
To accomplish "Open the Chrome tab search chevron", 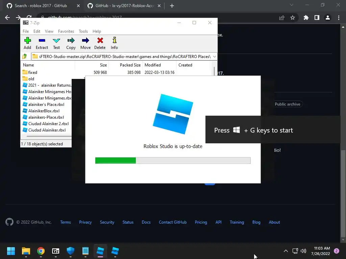I will (292, 5).
